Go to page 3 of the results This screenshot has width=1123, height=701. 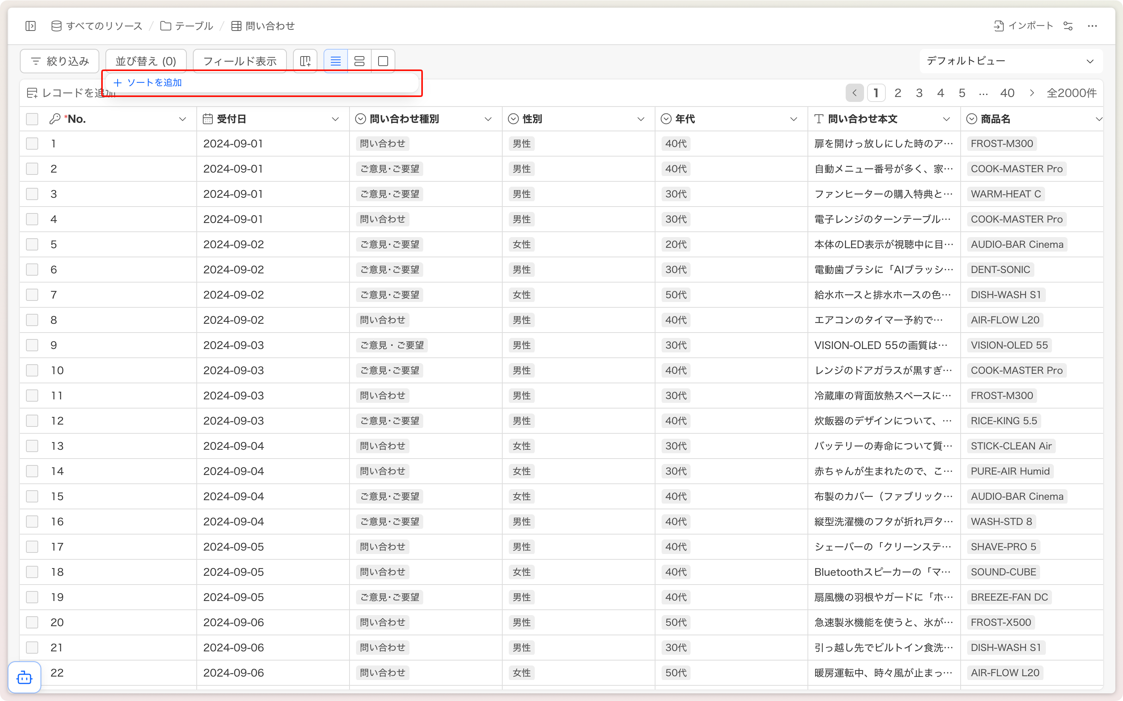coord(919,93)
